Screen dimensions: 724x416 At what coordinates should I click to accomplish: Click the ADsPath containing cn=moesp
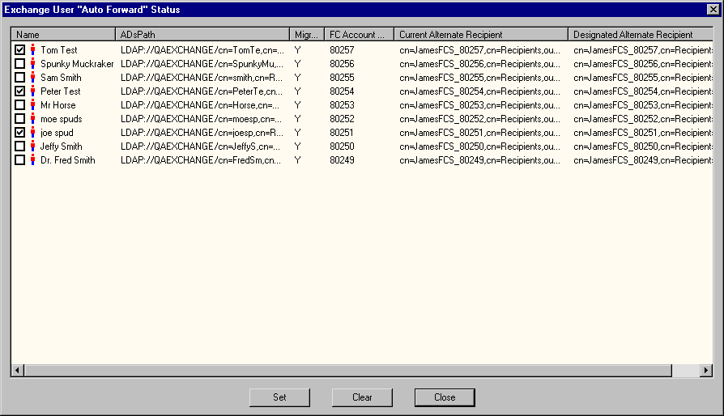(202, 119)
